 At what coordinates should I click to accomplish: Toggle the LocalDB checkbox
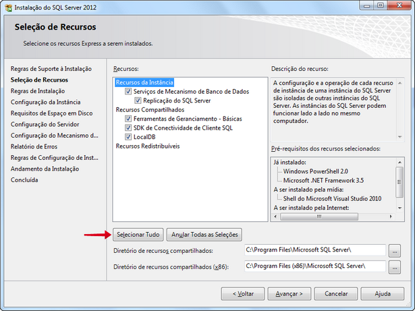click(128, 137)
